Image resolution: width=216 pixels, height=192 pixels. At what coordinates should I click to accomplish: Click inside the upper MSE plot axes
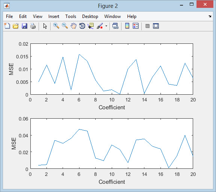click(x=112, y=69)
